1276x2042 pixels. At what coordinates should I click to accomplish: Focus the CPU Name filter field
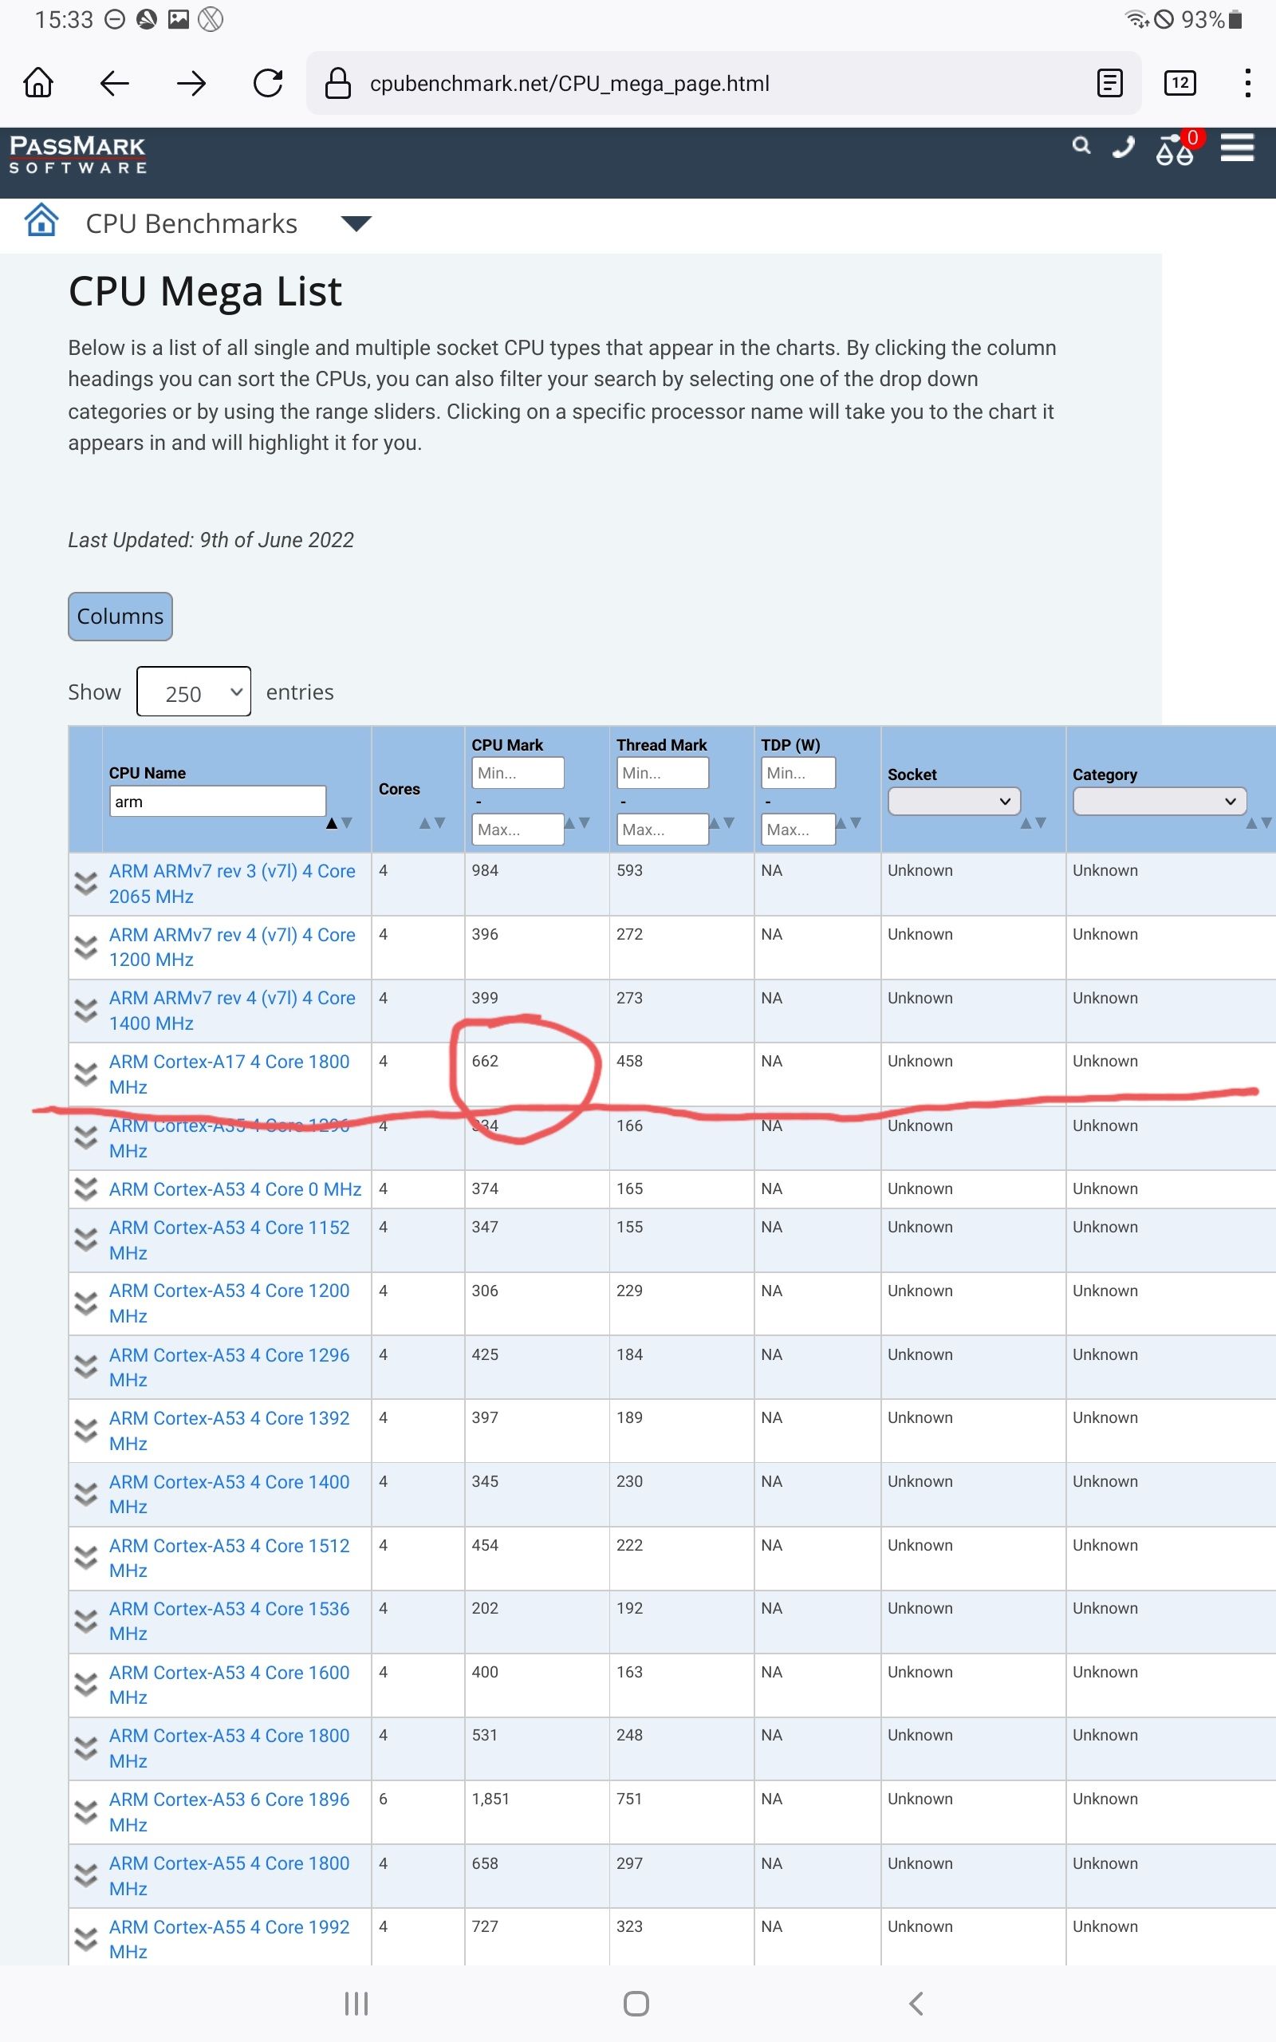coord(218,802)
